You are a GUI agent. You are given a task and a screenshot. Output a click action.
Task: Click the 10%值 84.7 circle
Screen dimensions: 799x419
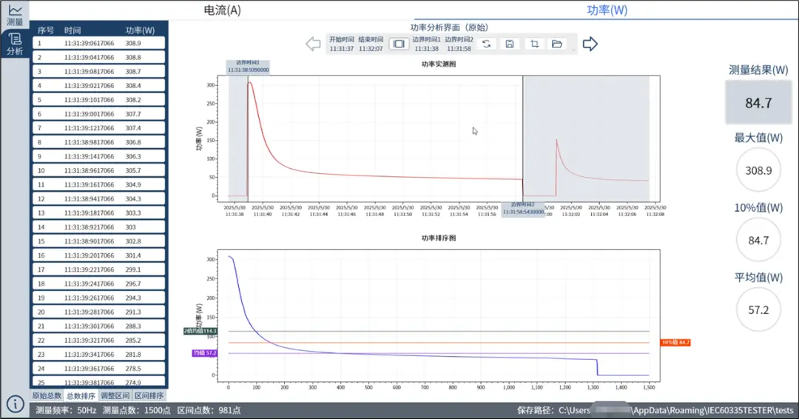coord(758,240)
